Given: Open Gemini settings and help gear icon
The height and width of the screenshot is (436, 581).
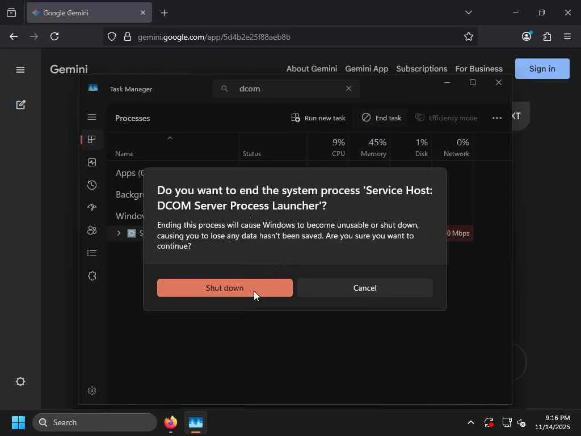Looking at the screenshot, I should 20,381.
